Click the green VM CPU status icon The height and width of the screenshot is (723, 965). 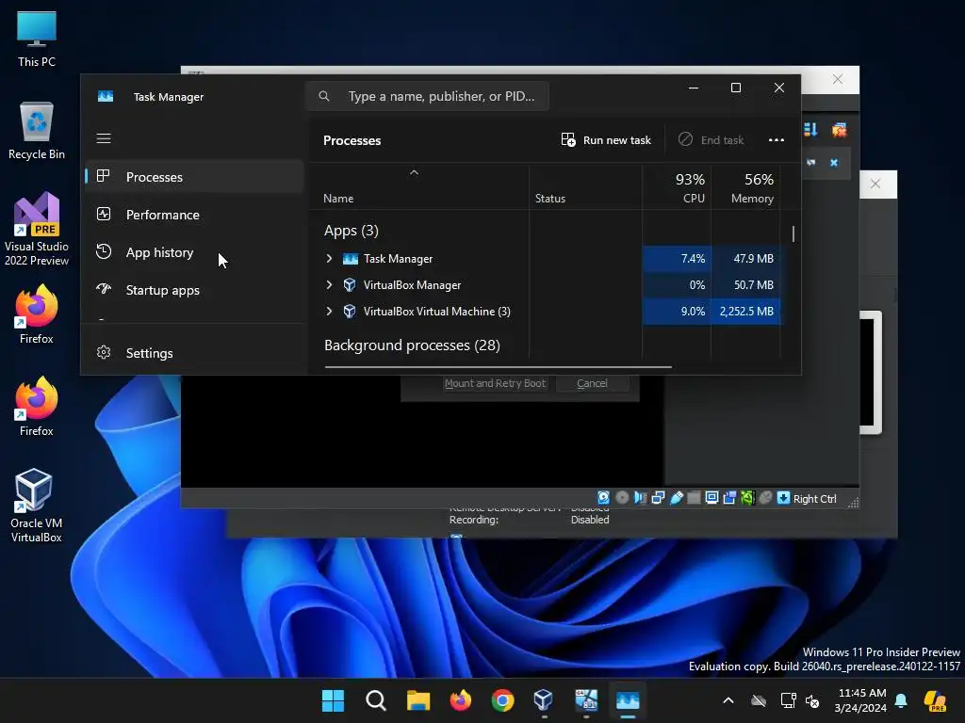(x=747, y=498)
